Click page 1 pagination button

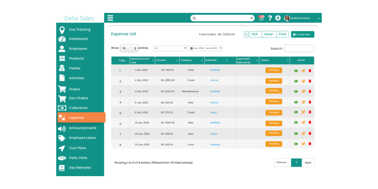click(x=296, y=163)
